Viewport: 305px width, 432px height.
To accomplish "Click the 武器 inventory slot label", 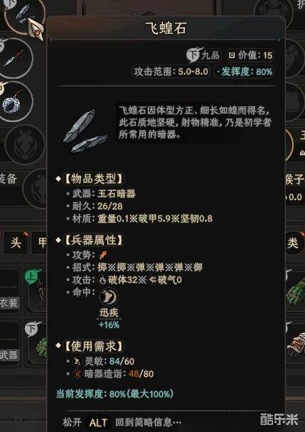I will coord(9,355).
